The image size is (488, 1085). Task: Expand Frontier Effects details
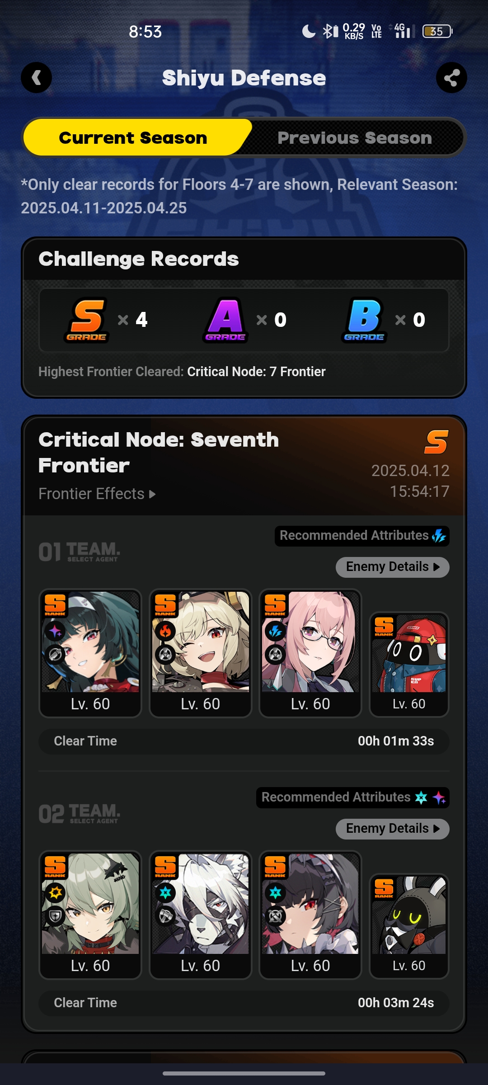pos(97,494)
